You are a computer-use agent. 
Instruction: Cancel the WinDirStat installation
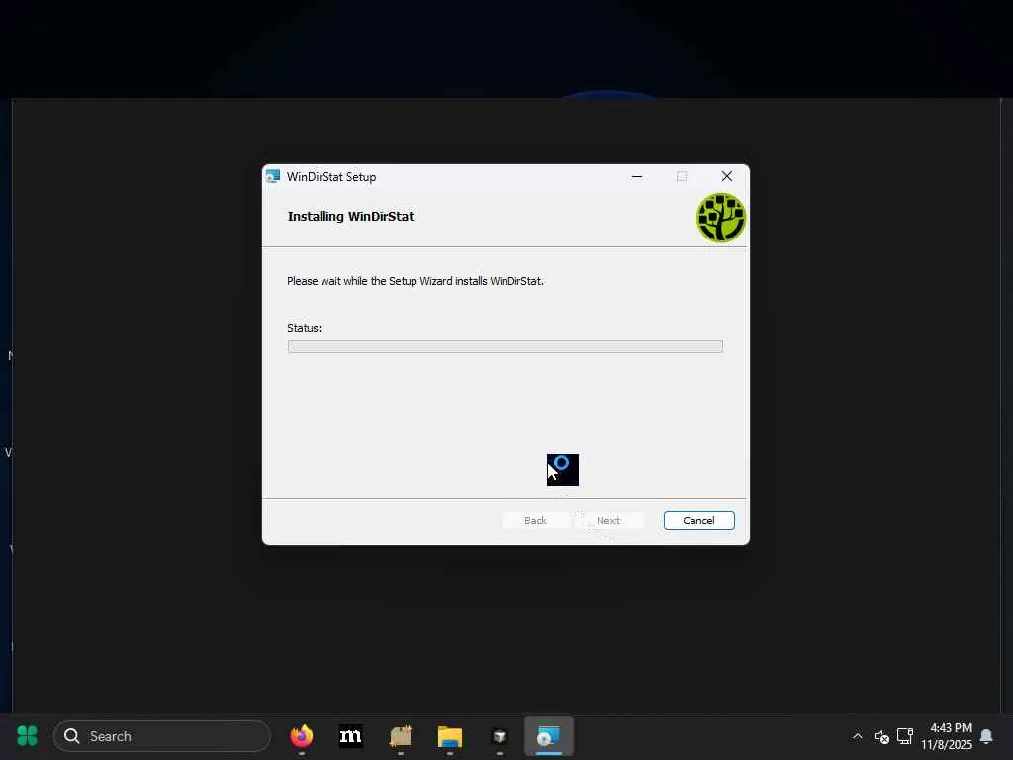pos(698,521)
